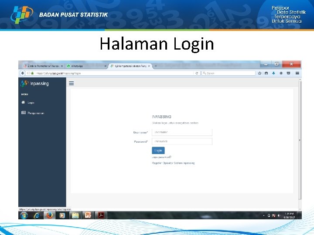Click the Pocket icon in toolbar
314x235 pixels.
[x=288, y=73]
